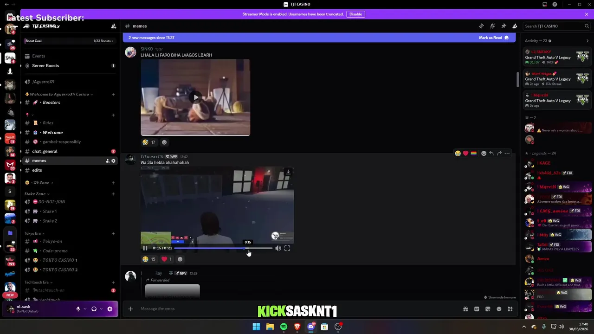Image resolution: width=594 pixels, height=334 pixels.
Task: Disable Streamer Mode
Action: pyautogui.click(x=355, y=14)
